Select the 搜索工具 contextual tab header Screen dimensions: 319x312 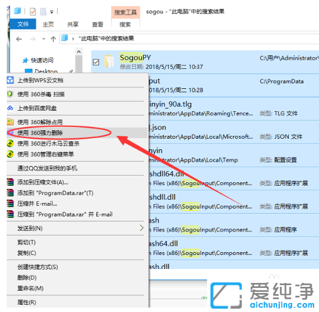pyautogui.click(x=125, y=12)
